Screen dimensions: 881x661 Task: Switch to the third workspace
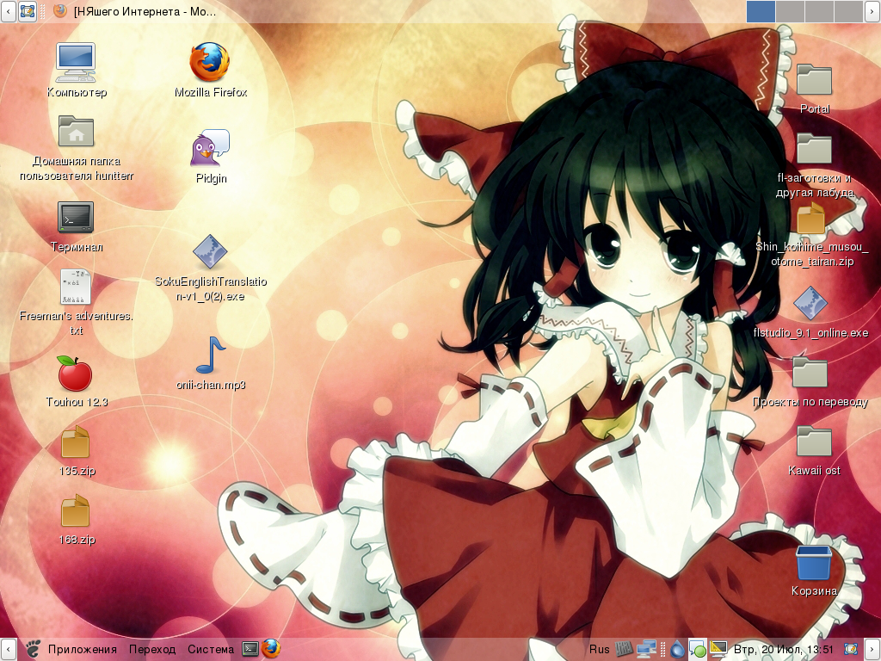point(819,11)
